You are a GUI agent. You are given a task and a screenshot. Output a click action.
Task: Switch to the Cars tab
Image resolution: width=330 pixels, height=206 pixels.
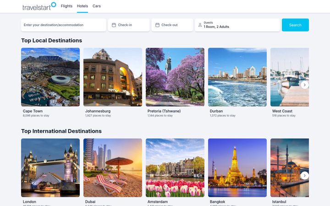coord(97,6)
